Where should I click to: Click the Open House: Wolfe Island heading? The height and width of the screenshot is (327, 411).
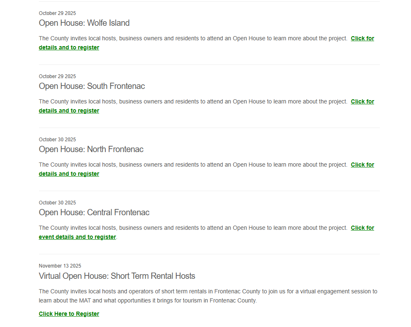(x=84, y=23)
